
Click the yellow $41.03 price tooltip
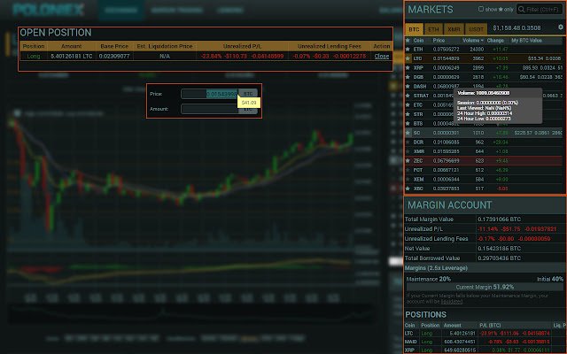point(249,103)
